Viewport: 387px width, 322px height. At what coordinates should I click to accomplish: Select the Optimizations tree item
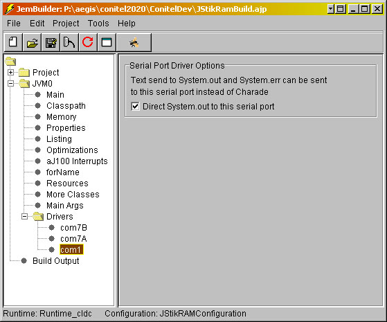[72, 150]
